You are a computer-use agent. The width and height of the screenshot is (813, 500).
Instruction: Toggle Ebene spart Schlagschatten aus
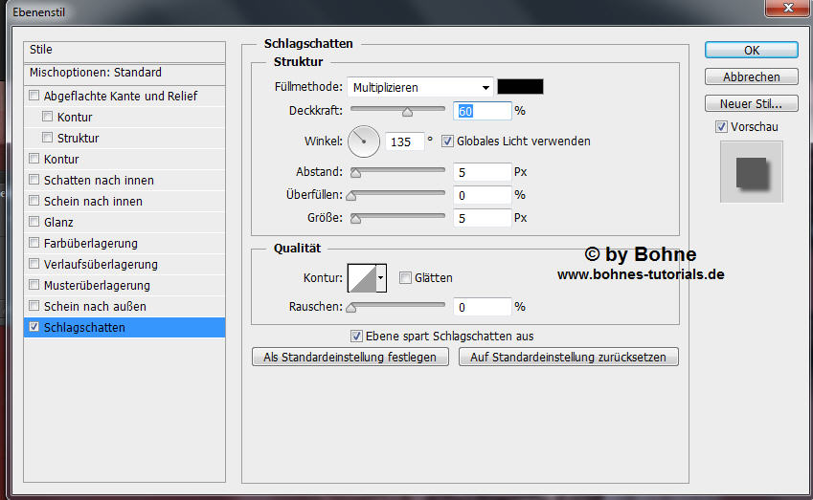[357, 337]
